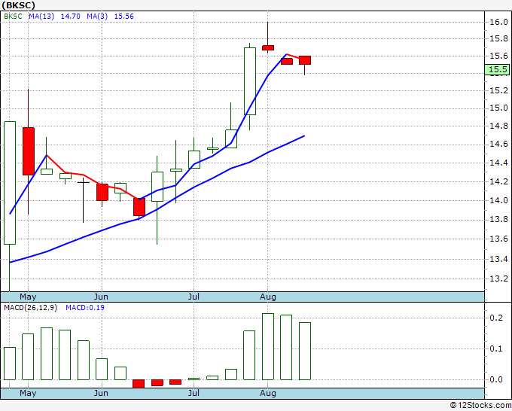Click the 0.1 MACD axis label

pyautogui.click(x=496, y=349)
